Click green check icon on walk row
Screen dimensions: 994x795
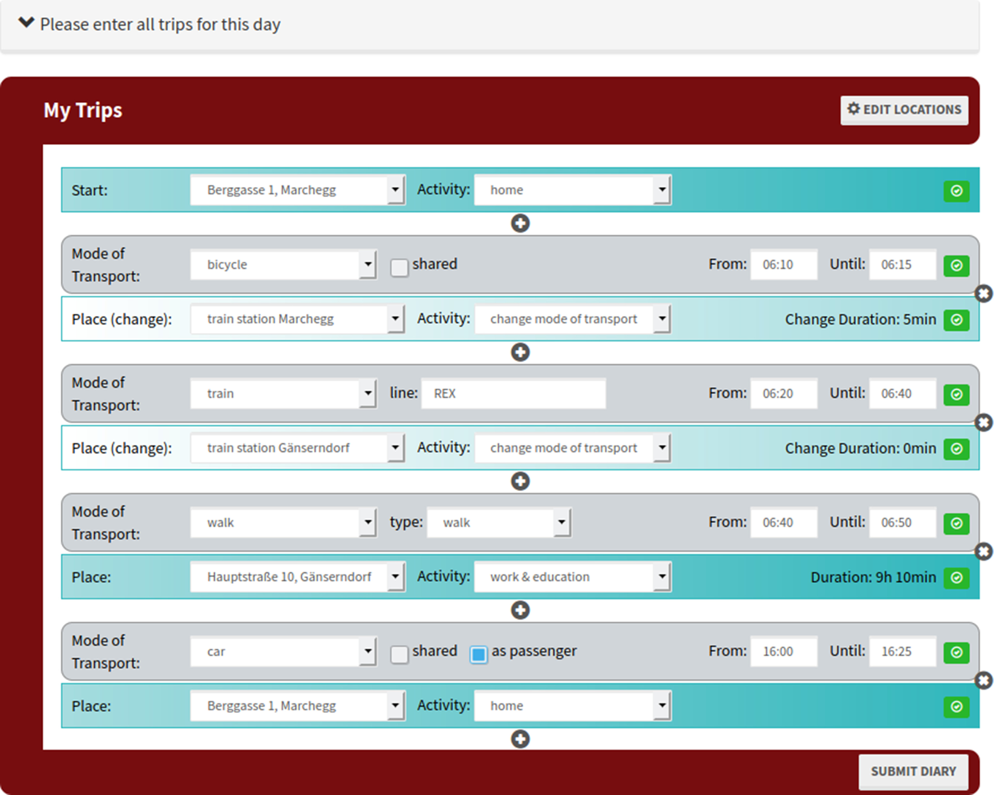956,523
